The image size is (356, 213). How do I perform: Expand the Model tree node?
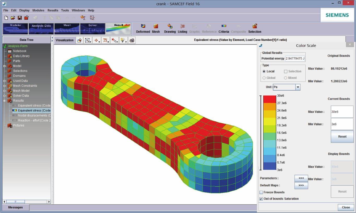4,66
